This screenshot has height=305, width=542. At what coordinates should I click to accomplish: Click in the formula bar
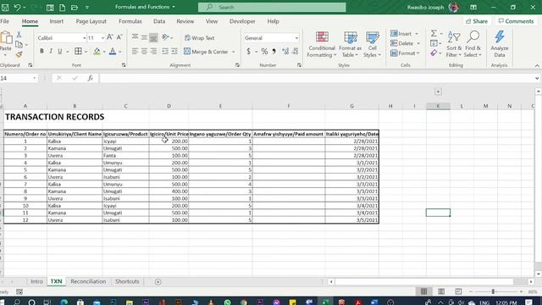pos(316,78)
